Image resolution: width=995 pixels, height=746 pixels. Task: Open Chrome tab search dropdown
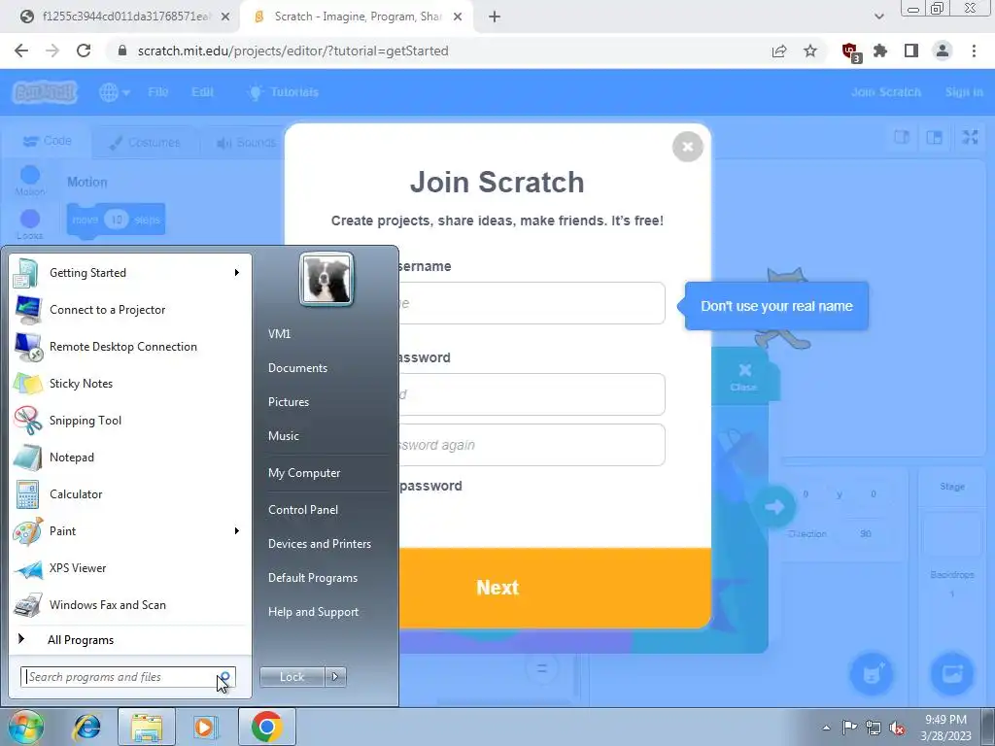click(x=878, y=17)
